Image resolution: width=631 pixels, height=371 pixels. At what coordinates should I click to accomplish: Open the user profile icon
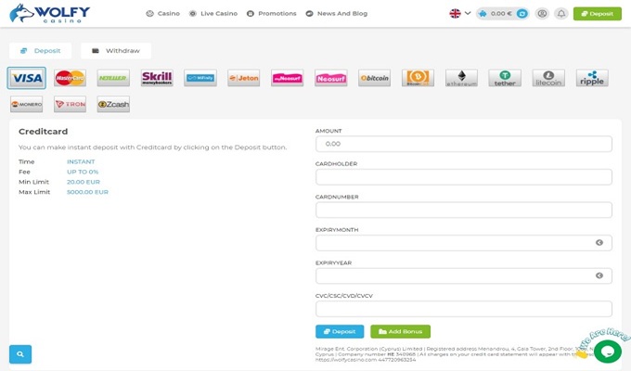click(x=542, y=14)
